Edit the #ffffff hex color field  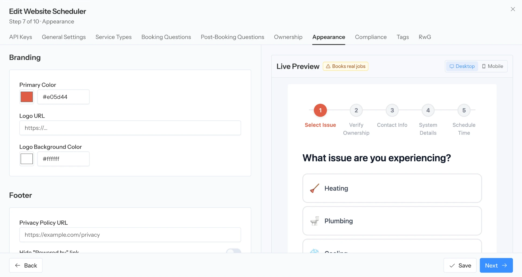tap(63, 159)
